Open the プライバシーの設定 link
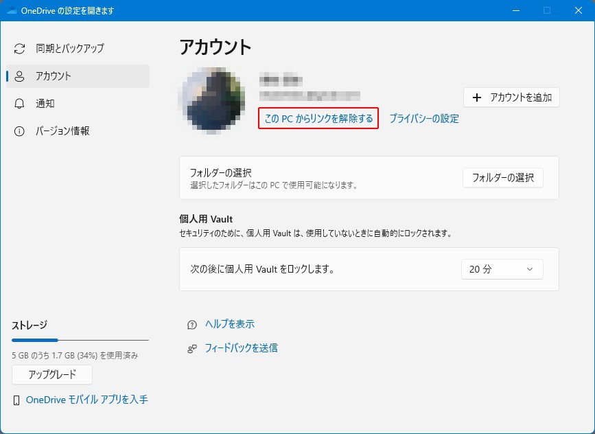The width and height of the screenshot is (595, 434). pyautogui.click(x=424, y=119)
